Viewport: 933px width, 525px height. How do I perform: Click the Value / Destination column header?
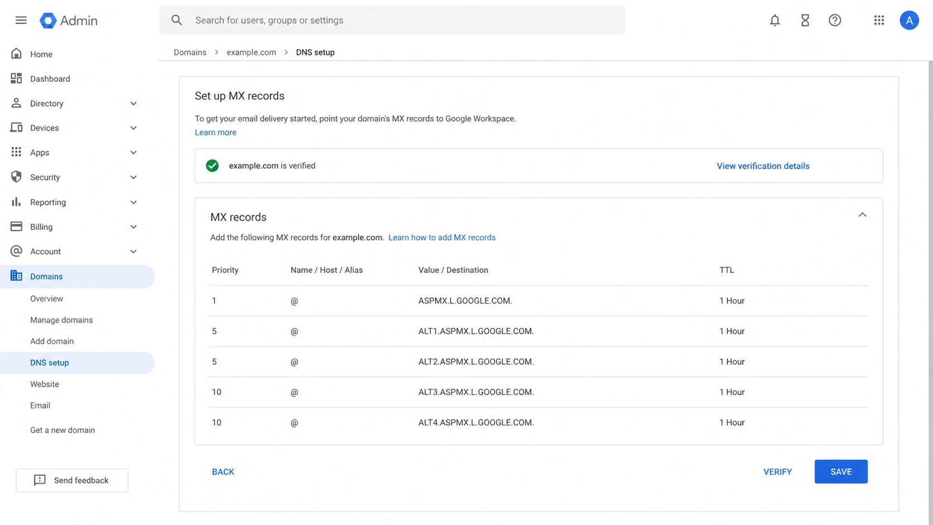453,270
